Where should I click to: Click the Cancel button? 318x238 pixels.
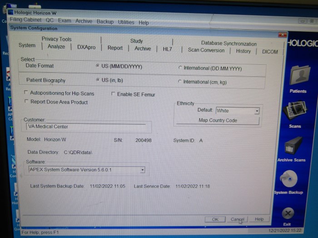pyautogui.click(x=237, y=219)
